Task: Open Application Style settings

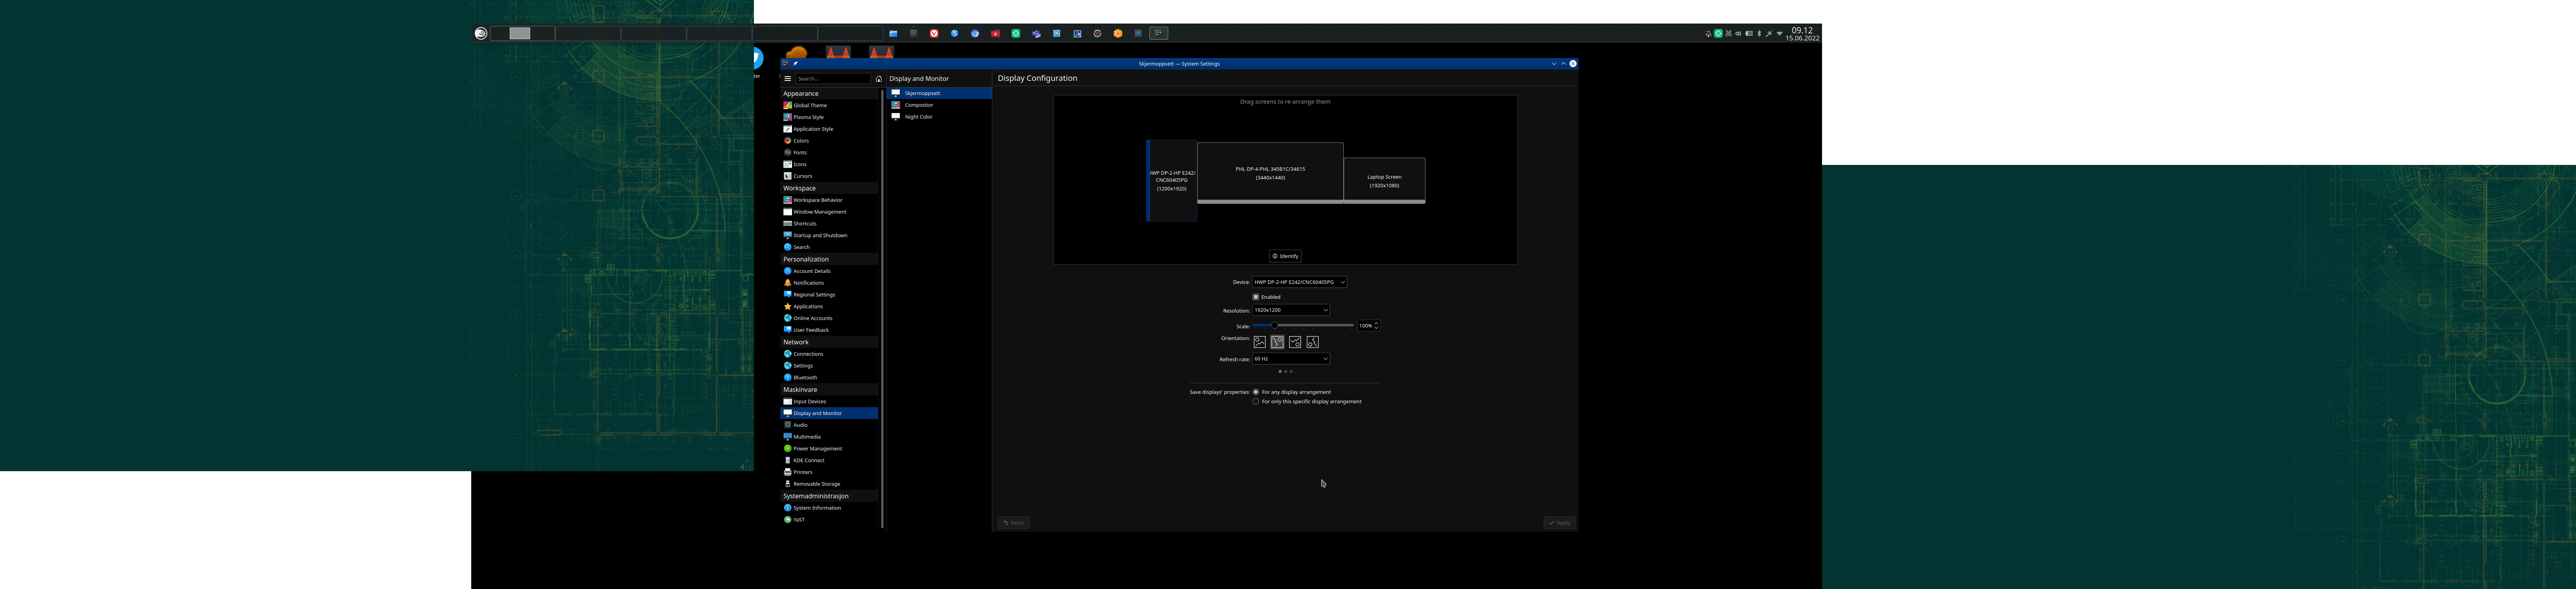Action: coord(829,129)
